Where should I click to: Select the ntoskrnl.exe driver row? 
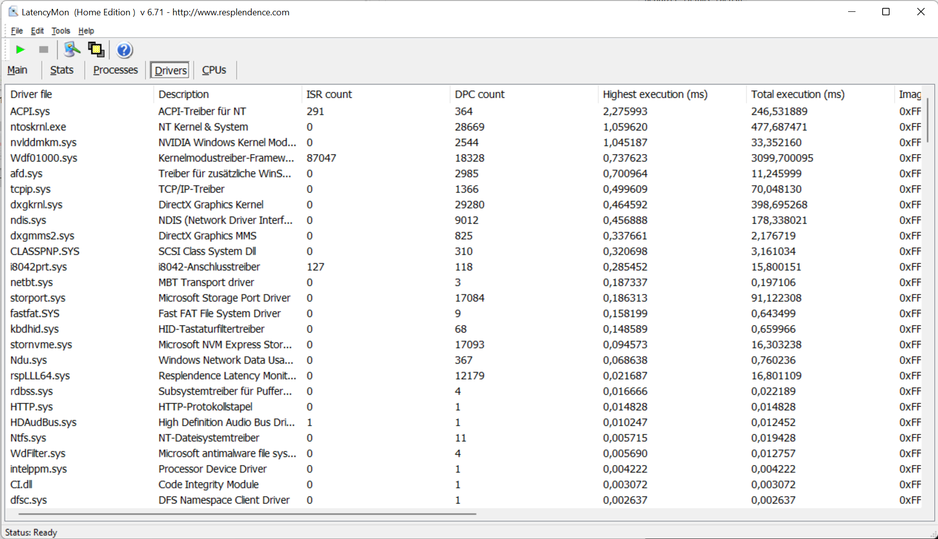click(38, 127)
